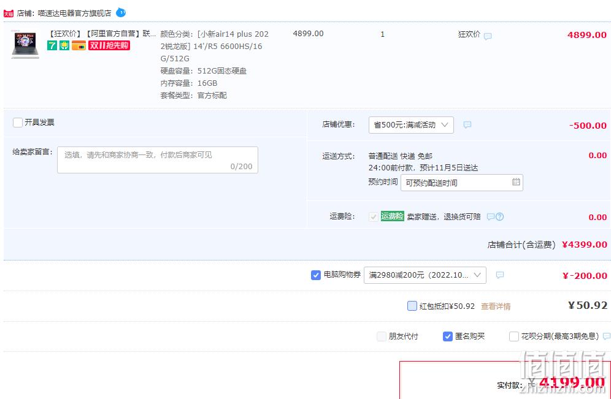The width and height of the screenshot is (611, 399).
Task: Click the 套餐类型: 官方标配 text
Action: tap(193, 96)
